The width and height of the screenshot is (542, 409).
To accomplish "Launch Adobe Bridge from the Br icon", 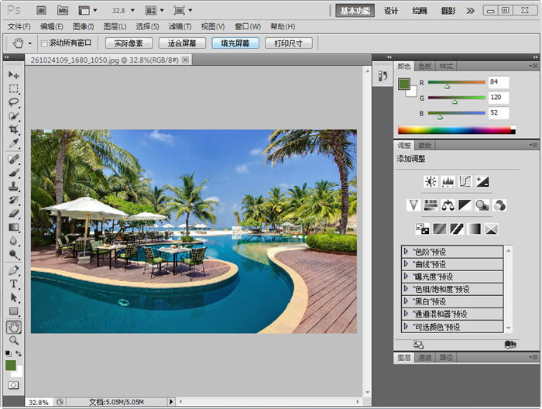I will (x=43, y=11).
